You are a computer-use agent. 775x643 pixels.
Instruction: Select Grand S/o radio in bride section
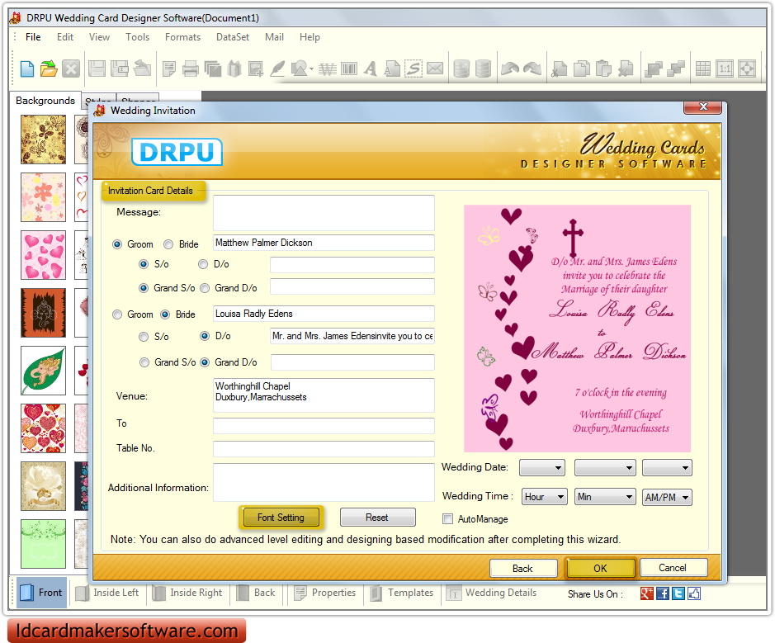(x=144, y=362)
